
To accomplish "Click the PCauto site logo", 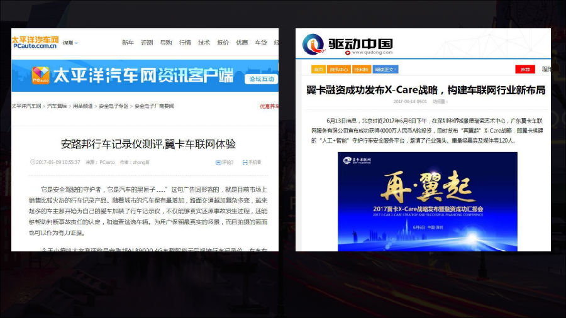I will (35, 42).
